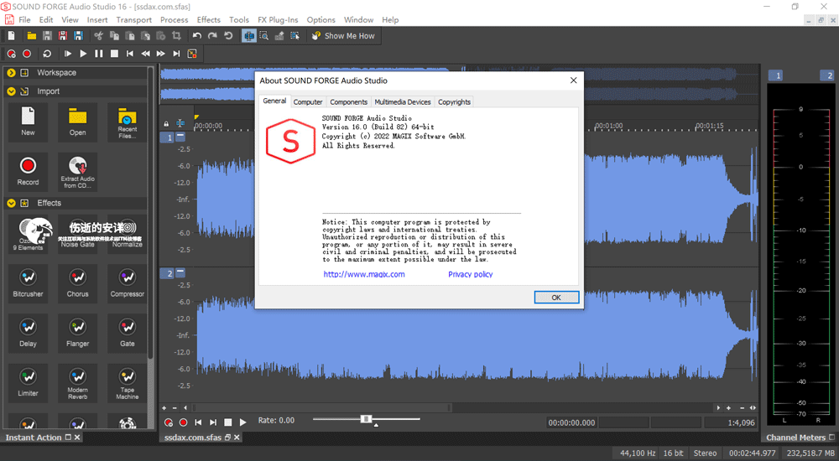Minimize channel 1 waveform
This screenshot has width=839, height=461.
[180, 137]
